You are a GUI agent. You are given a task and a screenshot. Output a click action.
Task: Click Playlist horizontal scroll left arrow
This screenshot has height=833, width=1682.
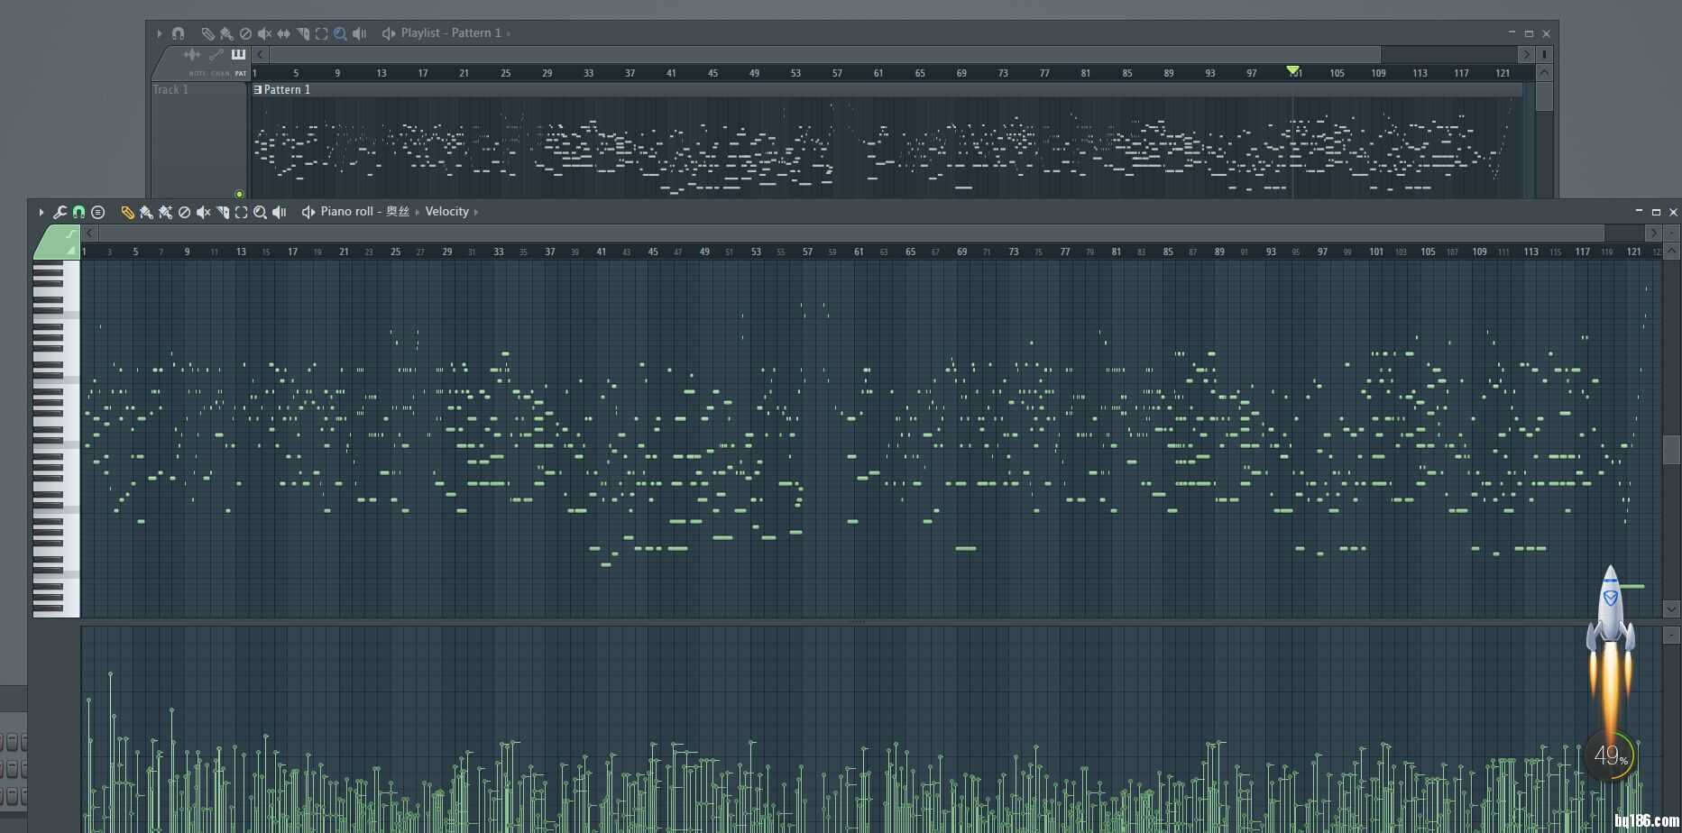(260, 54)
